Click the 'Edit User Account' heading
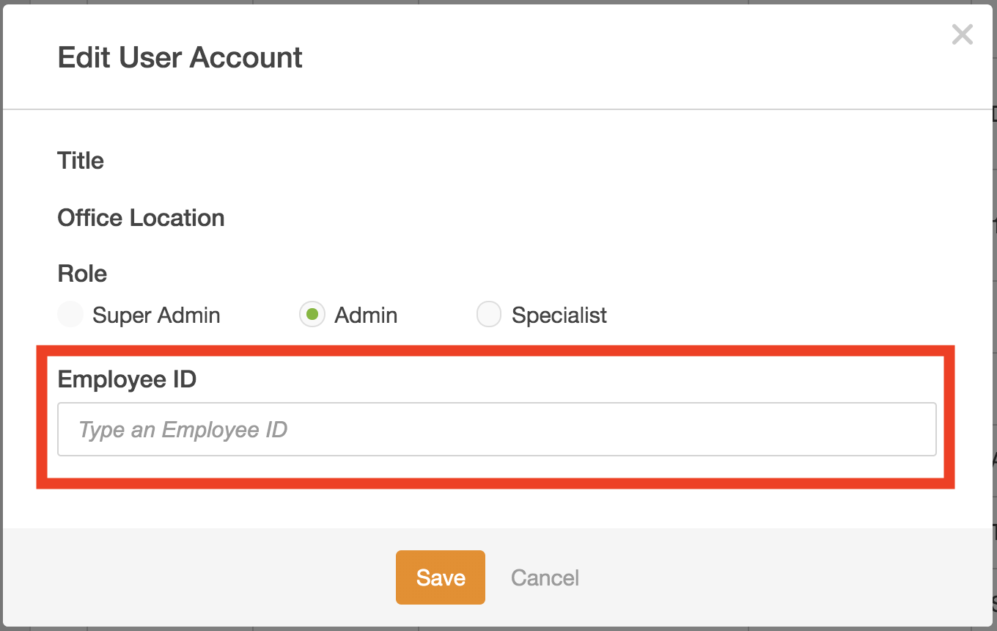 point(180,58)
